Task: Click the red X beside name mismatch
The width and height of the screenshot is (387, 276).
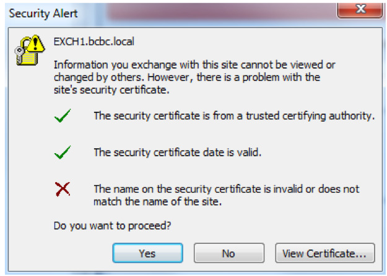Action: coord(63,189)
